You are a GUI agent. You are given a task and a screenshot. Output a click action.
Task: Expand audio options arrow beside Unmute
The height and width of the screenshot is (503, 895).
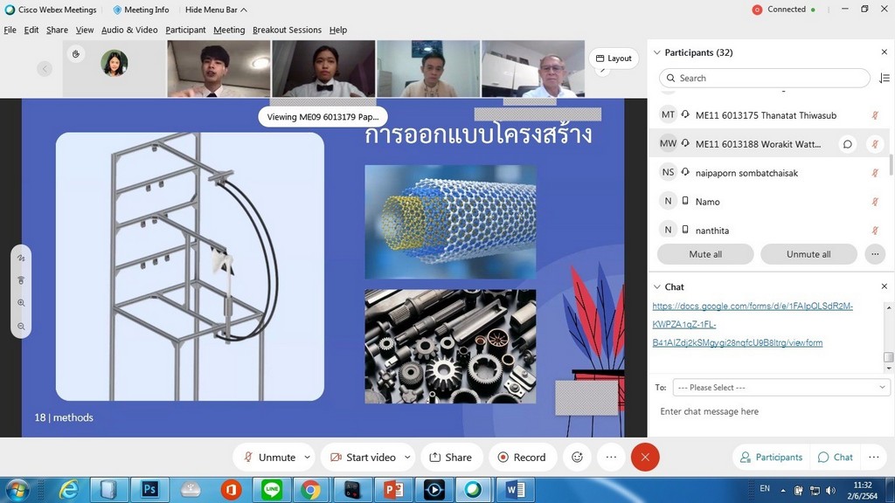(x=307, y=457)
